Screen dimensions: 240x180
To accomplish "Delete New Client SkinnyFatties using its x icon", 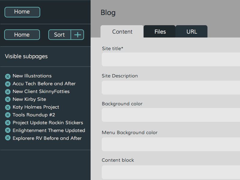I will pos(8,92).
